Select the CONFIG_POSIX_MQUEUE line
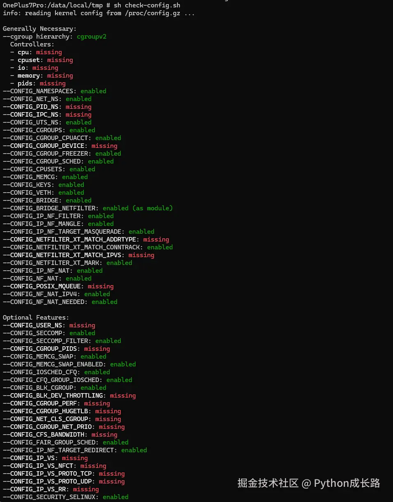The image size is (393, 502). click(x=58, y=286)
